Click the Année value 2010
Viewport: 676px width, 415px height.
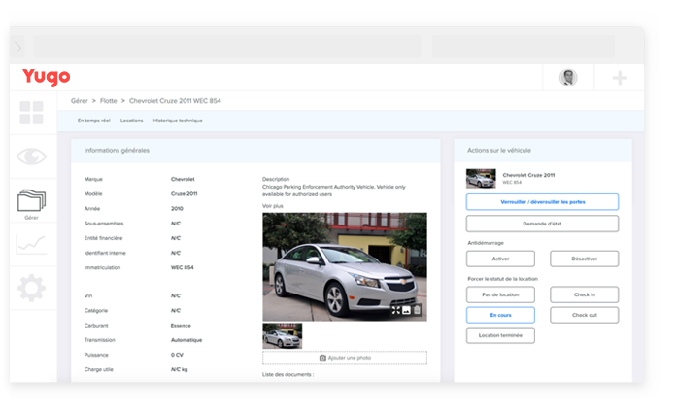pos(177,208)
